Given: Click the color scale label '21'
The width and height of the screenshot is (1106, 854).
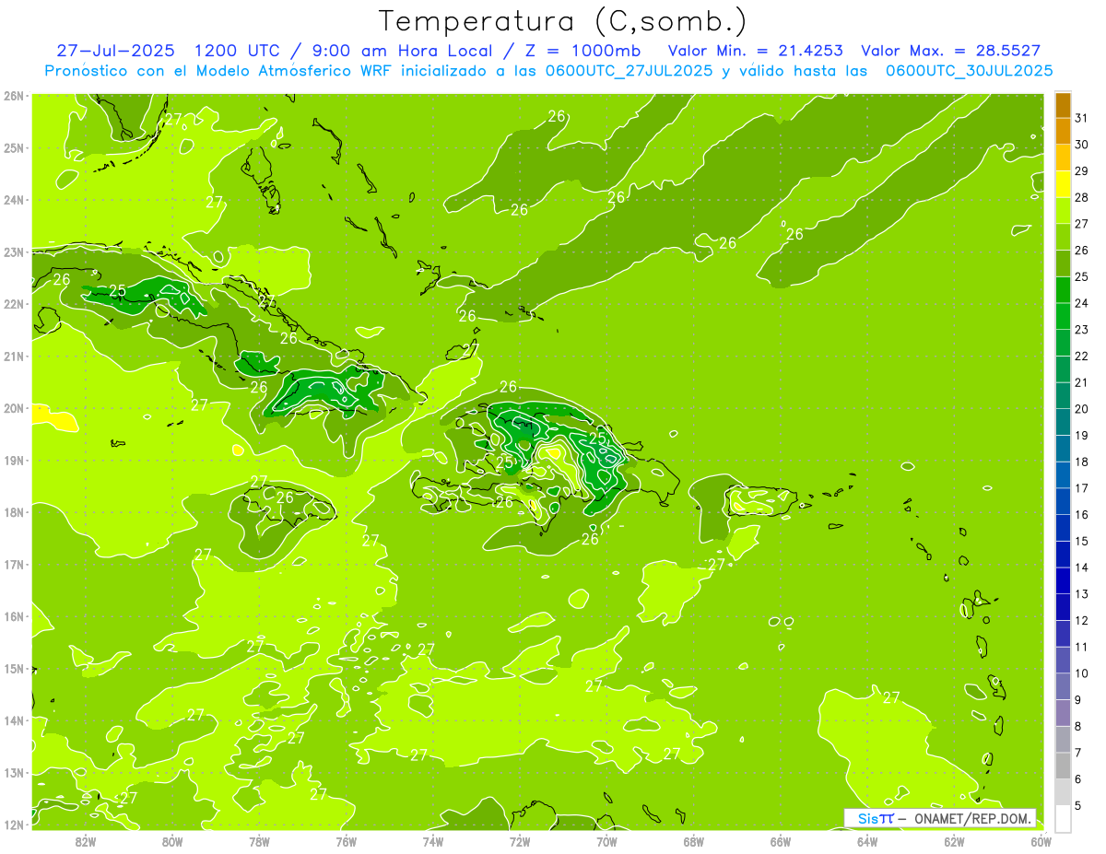Looking at the screenshot, I should 1082,382.
